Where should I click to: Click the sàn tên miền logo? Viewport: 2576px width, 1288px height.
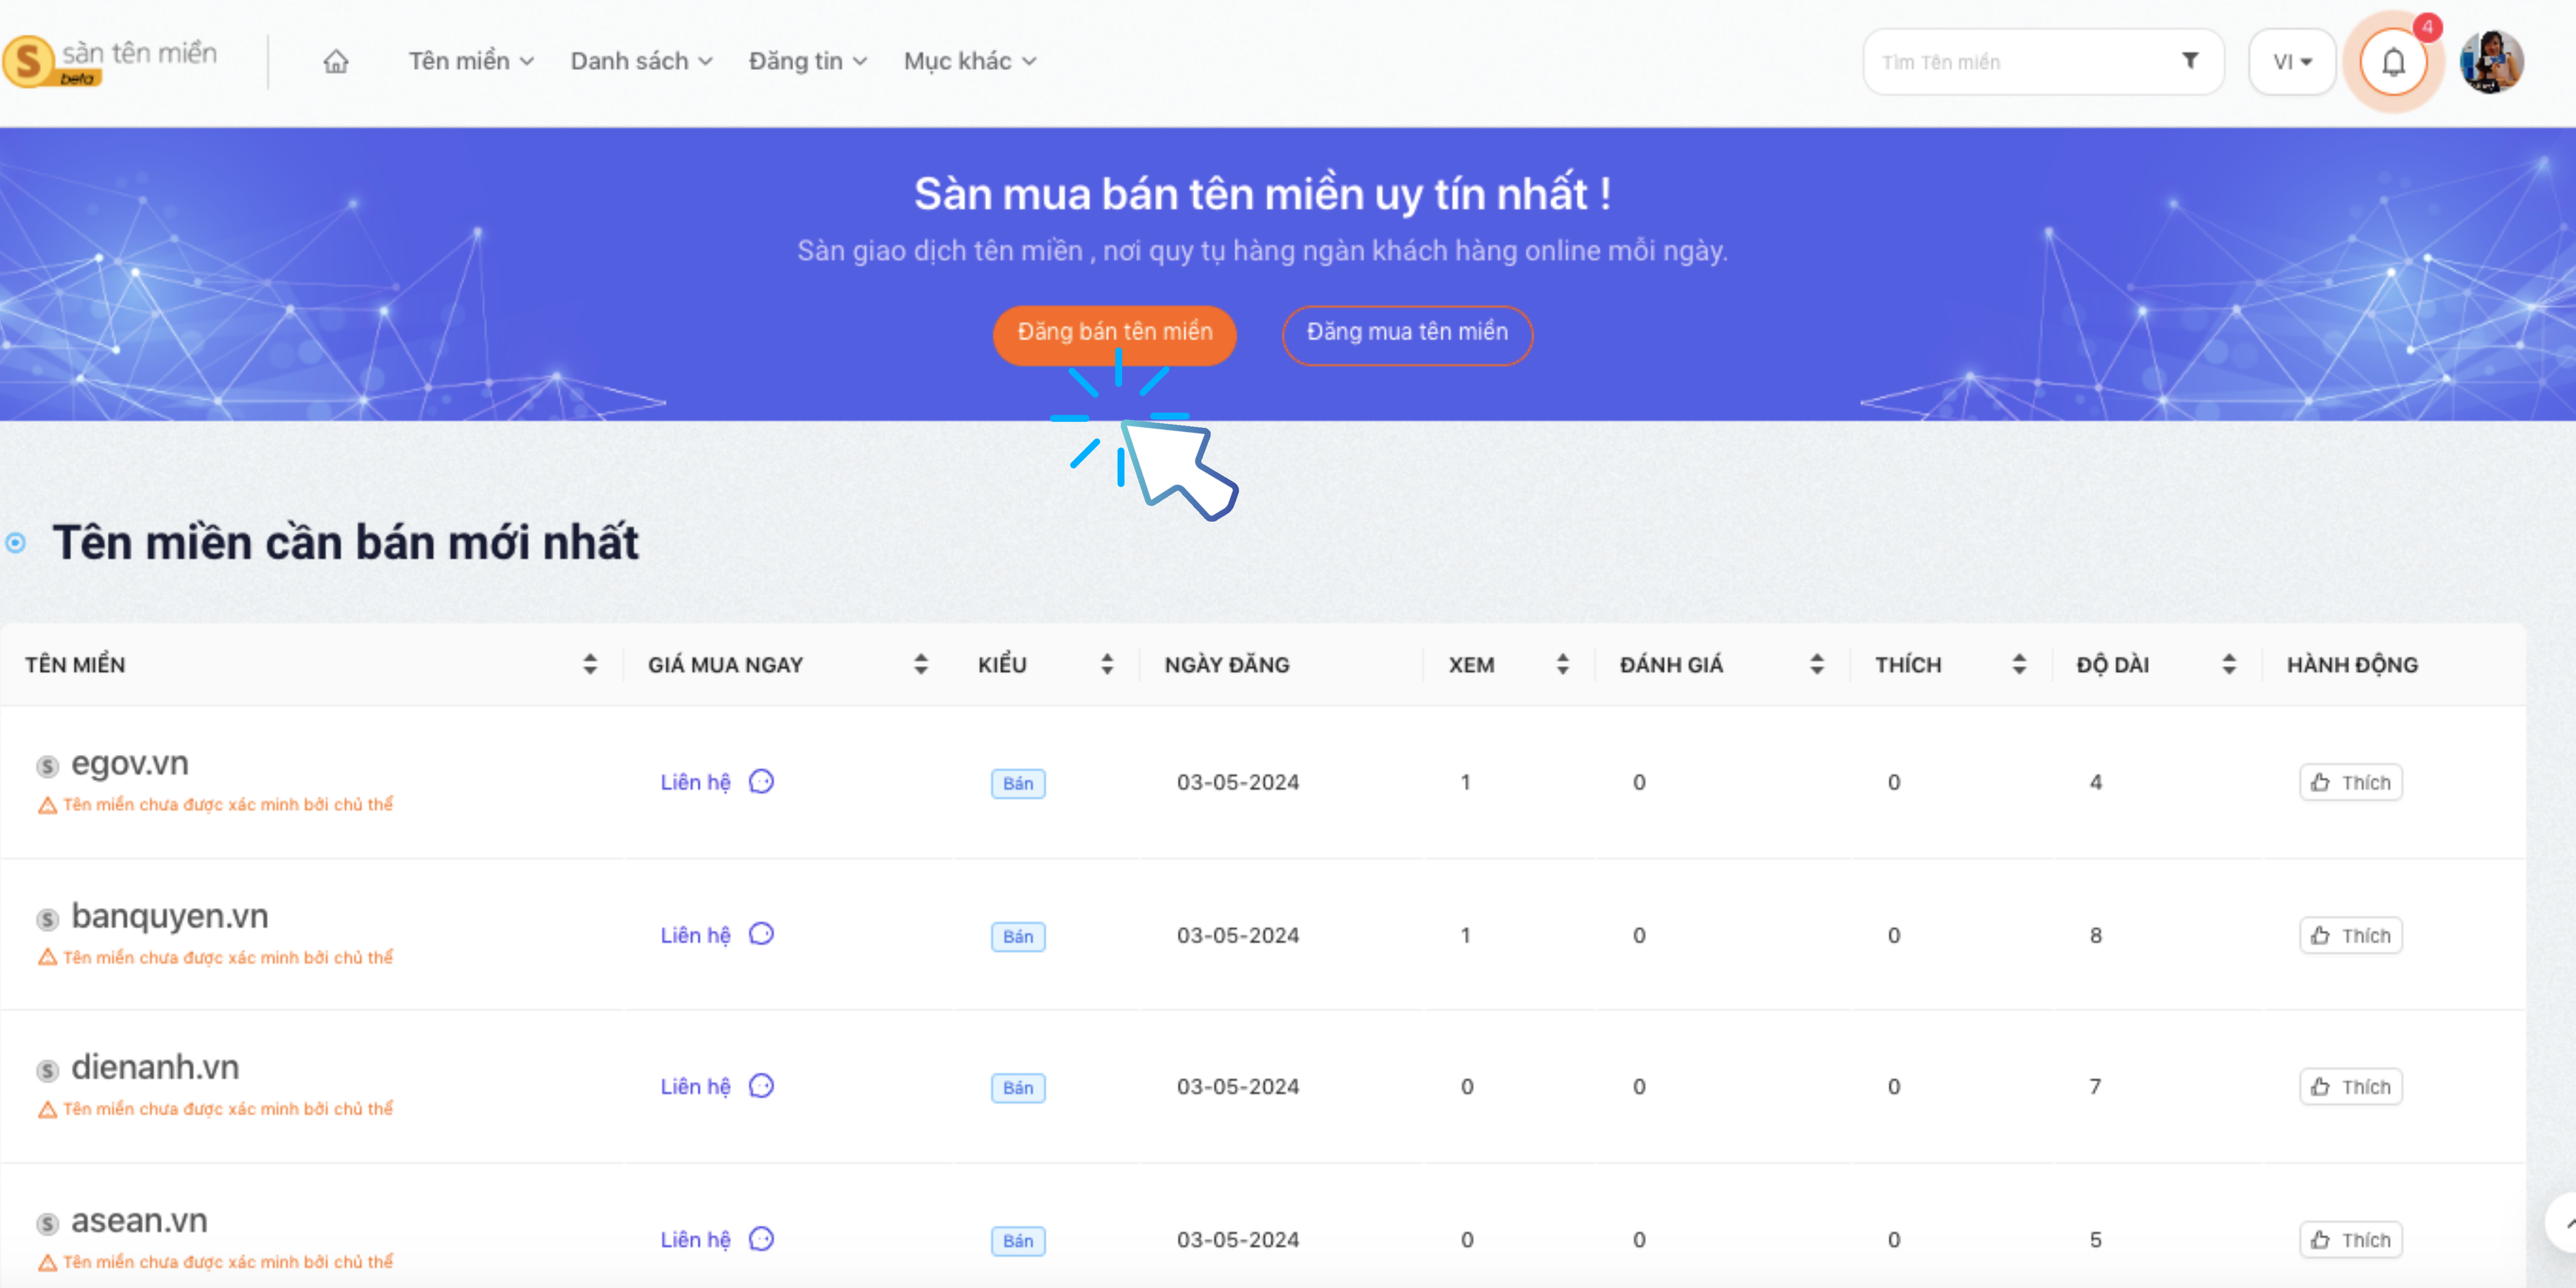110,61
